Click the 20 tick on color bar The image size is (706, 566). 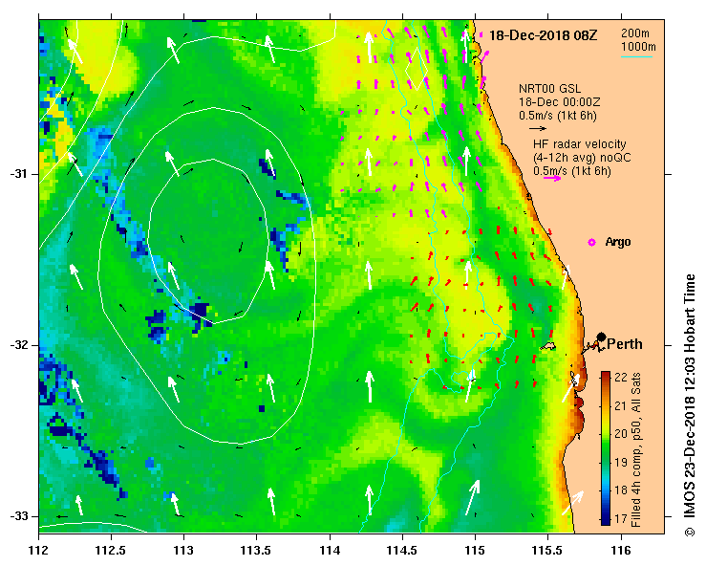click(x=620, y=434)
